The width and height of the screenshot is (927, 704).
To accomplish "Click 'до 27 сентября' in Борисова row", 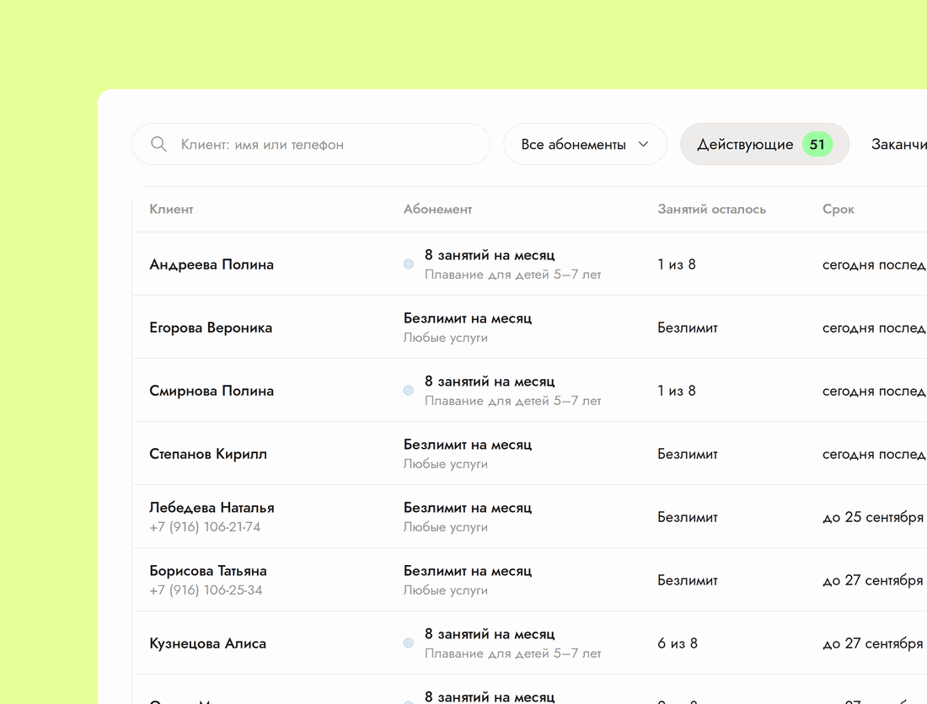I will pyautogui.click(x=873, y=580).
